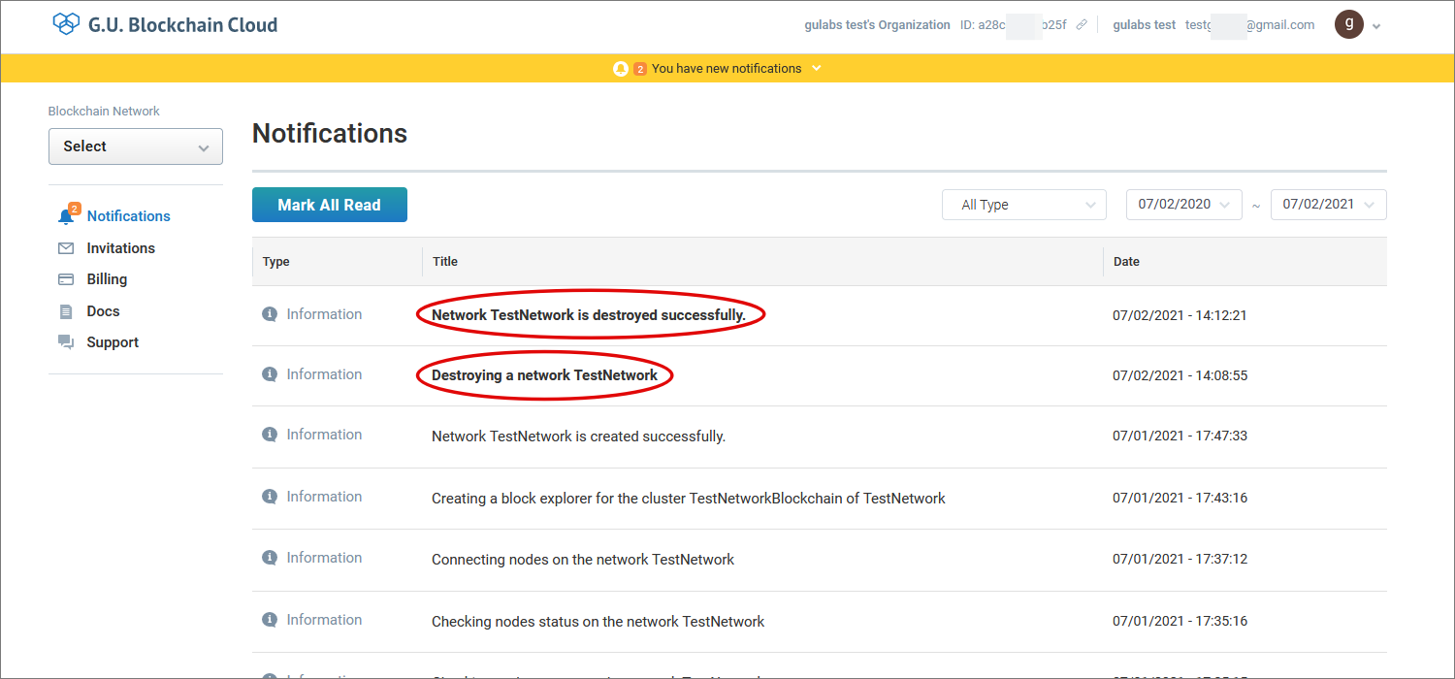Click Mark All Read button
The width and height of the screenshot is (1455, 679).
[330, 205]
